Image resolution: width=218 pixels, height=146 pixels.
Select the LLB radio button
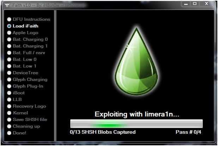tap(9, 100)
